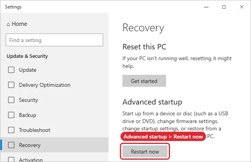Click the icon beside Security
251x162 pixels.
pyautogui.click(x=11, y=100)
